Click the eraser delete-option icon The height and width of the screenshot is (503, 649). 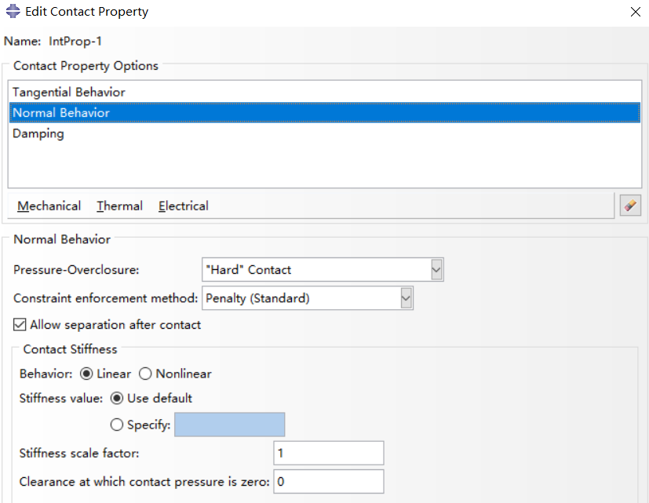(x=630, y=205)
